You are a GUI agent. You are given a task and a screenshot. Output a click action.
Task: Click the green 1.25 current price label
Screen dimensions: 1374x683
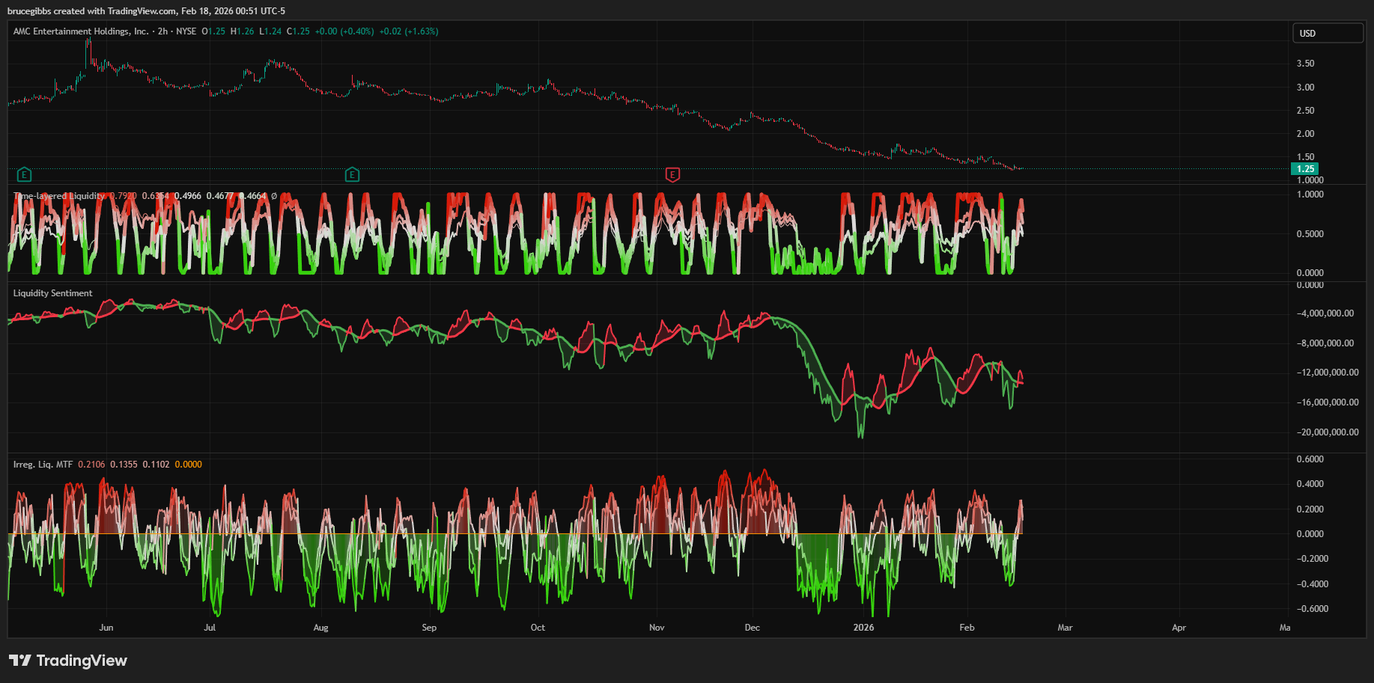pos(1306,169)
